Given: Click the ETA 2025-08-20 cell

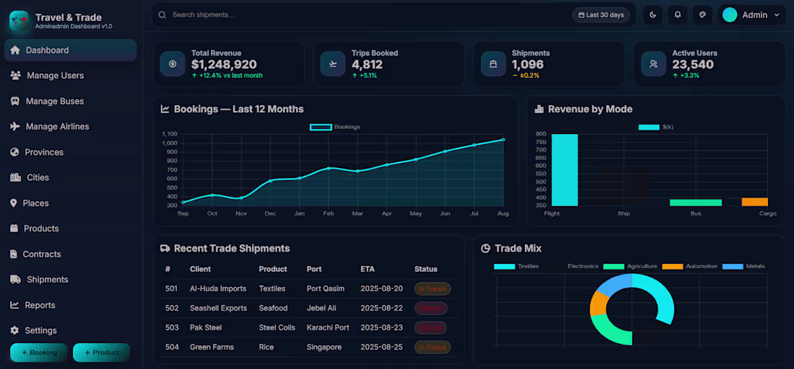Looking at the screenshot, I should pos(382,288).
